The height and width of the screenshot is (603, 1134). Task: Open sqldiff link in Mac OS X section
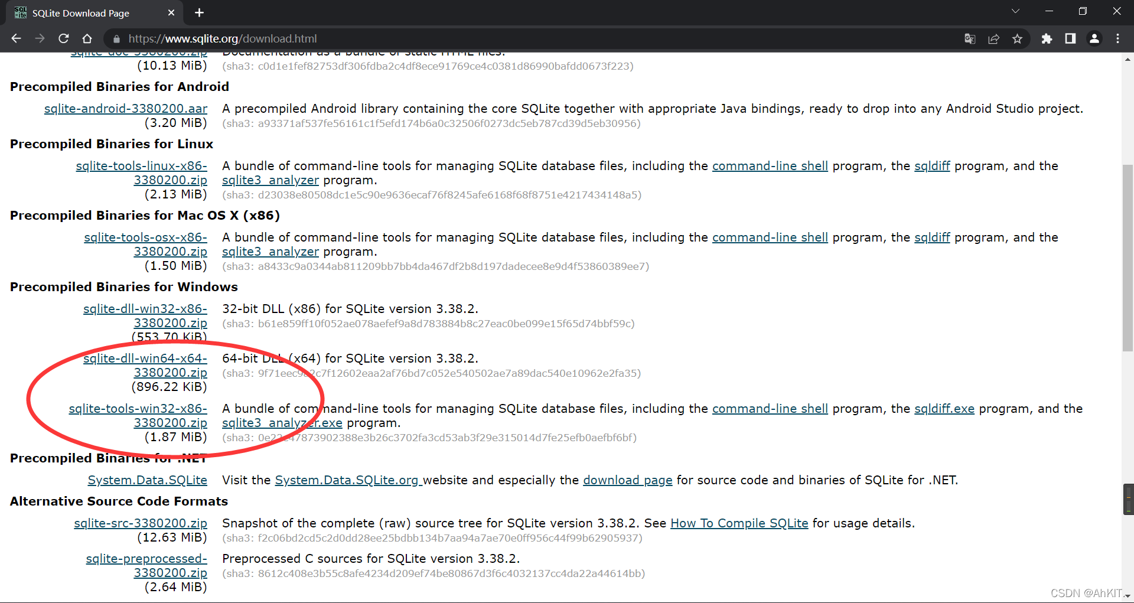click(x=932, y=237)
